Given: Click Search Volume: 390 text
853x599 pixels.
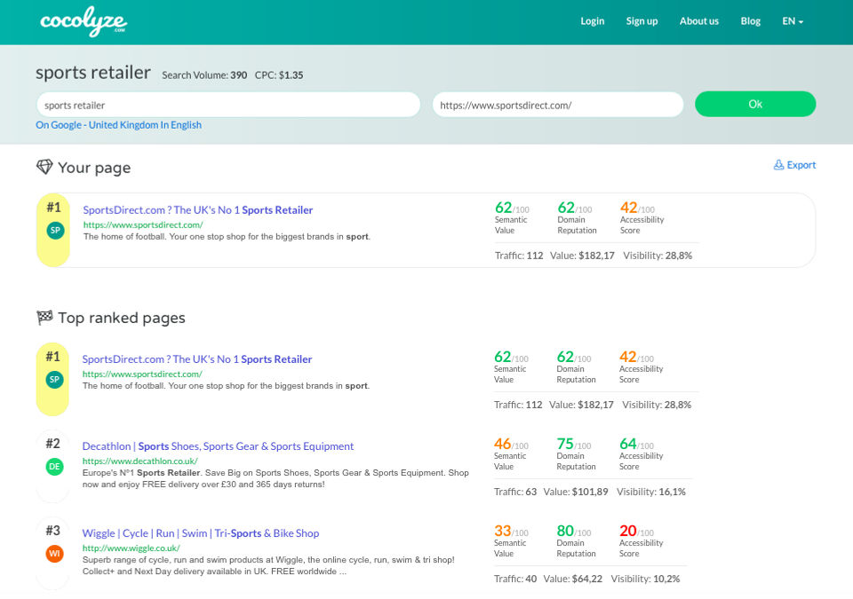Looking at the screenshot, I should (x=204, y=75).
